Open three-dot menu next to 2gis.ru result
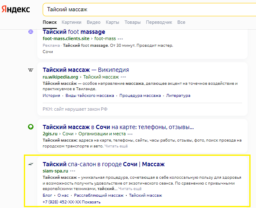The width and height of the screenshot is (256, 208). click(x=131, y=134)
